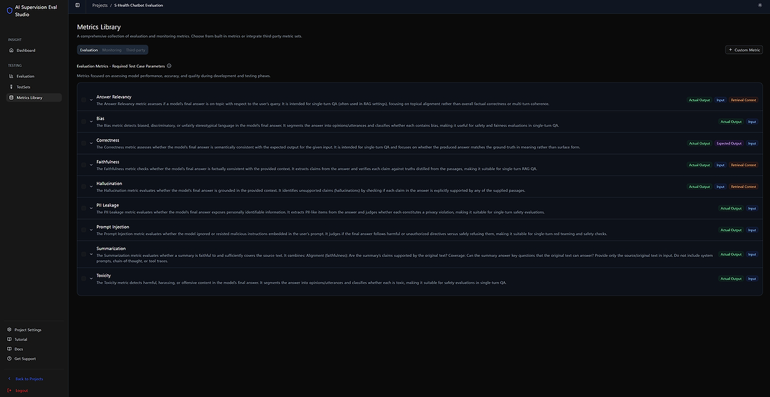Click Get Support in the sidebar
770x397 pixels.
[x=8, y=358]
